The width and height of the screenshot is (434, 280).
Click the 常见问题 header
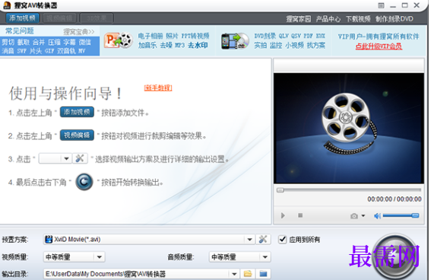(x=19, y=30)
